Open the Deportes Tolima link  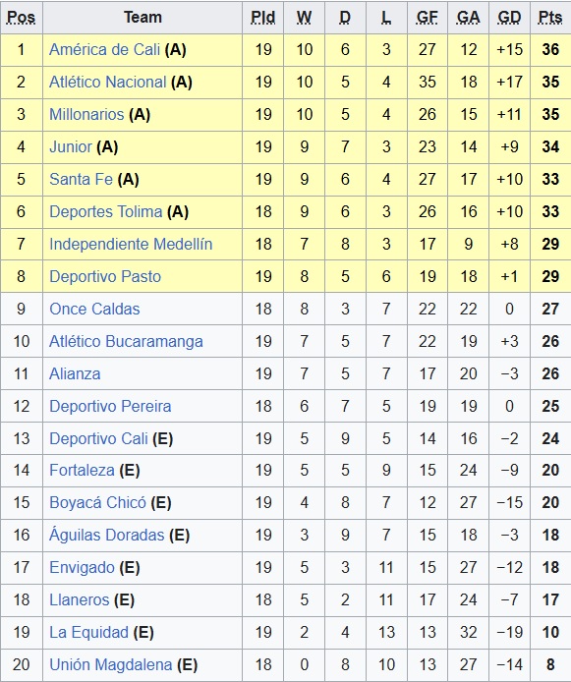point(106,212)
